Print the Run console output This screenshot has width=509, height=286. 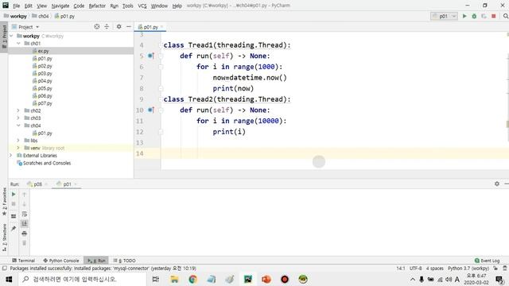pyautogui.click(x=25, y=234)
